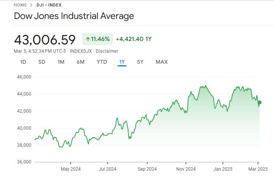Click the +4,421.40 1Y change text
This screenshot has height=179, width=274.
pyautogui.click(x=134, y=39)
